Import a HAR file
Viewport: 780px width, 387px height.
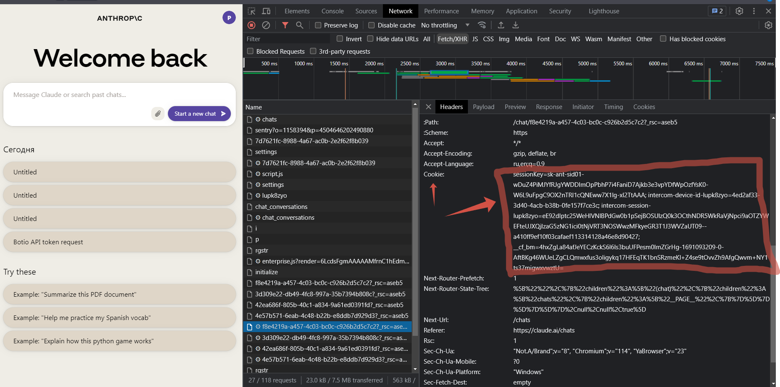(x=501, y=25)
